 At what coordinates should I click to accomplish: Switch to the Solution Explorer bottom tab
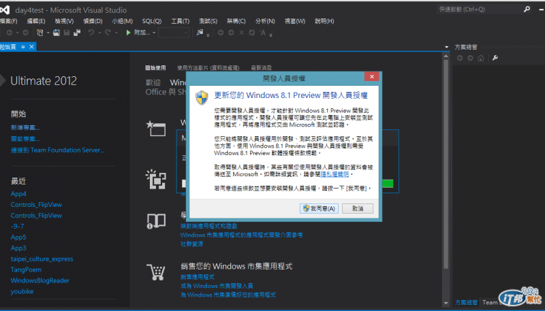(x=466, y=302)
